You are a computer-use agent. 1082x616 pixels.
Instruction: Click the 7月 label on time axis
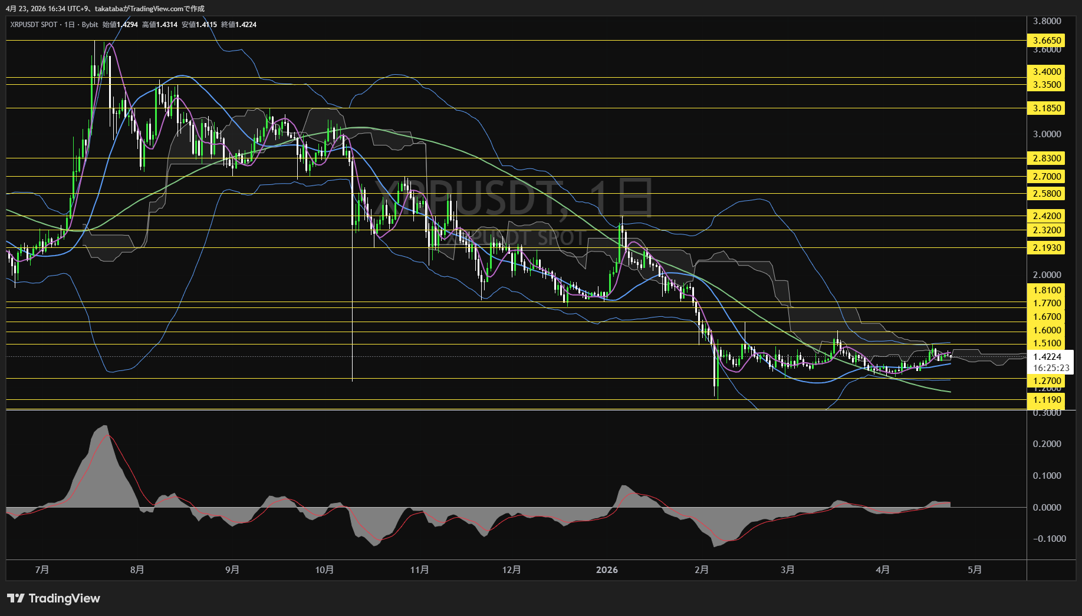pos(42,569)
